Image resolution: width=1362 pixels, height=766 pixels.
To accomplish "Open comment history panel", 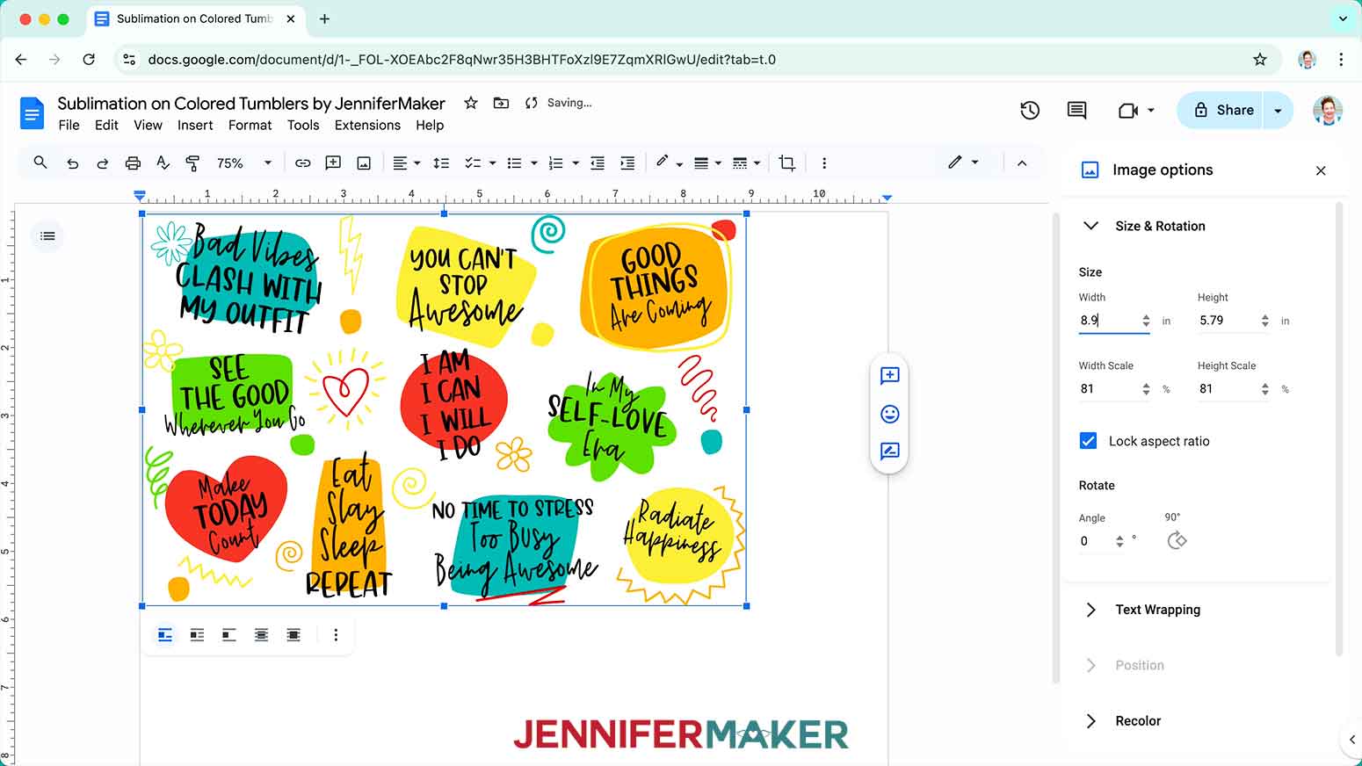I will coord(1076,110).
